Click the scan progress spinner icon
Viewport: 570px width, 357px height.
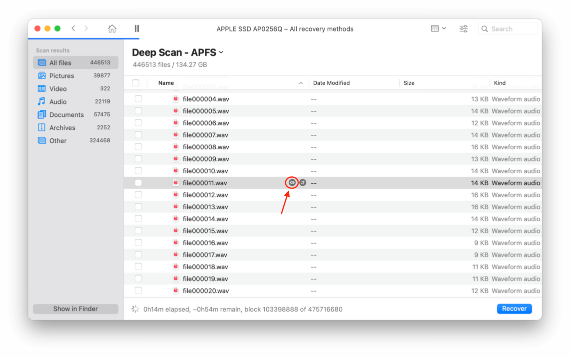(x=135, y=309)
